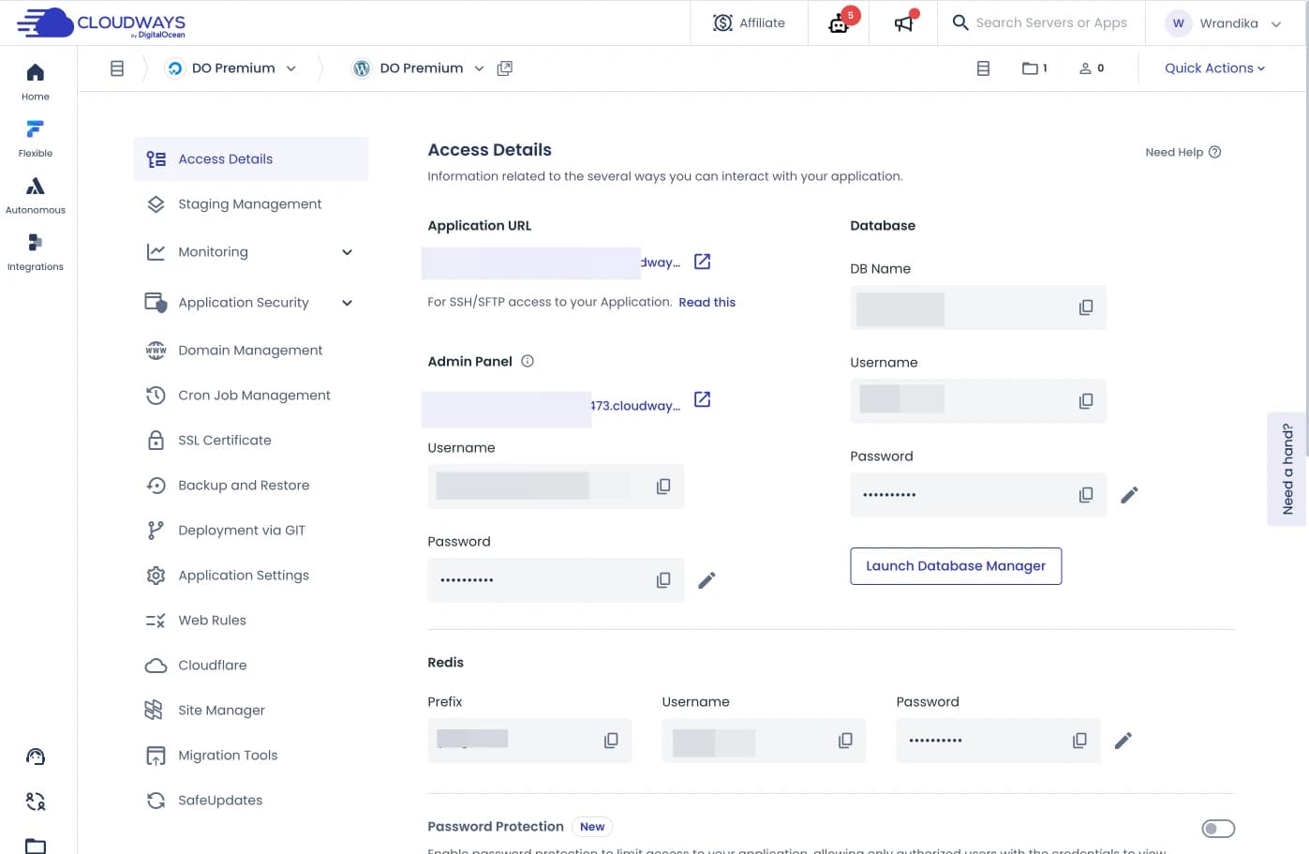Edit the Database password
The image size is (1309, 854).
(x=1129, y=494)
